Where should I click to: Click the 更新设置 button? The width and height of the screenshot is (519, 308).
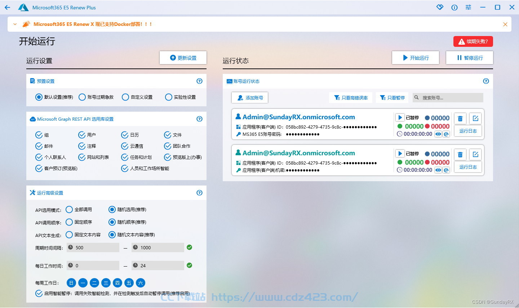pyautogui.click(x=183, y=58)
